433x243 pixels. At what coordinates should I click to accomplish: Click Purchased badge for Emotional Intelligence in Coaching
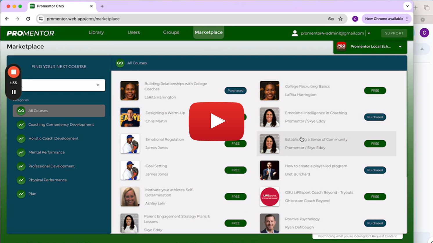tap(375, 117)
